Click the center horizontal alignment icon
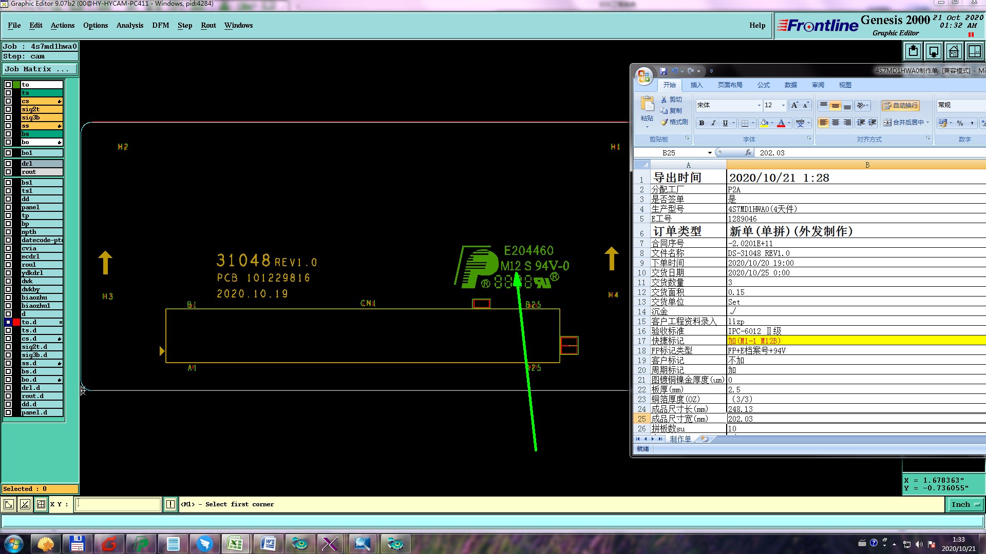Image resolution: width=986 pixels, height=554 pixels. point(836,123)
